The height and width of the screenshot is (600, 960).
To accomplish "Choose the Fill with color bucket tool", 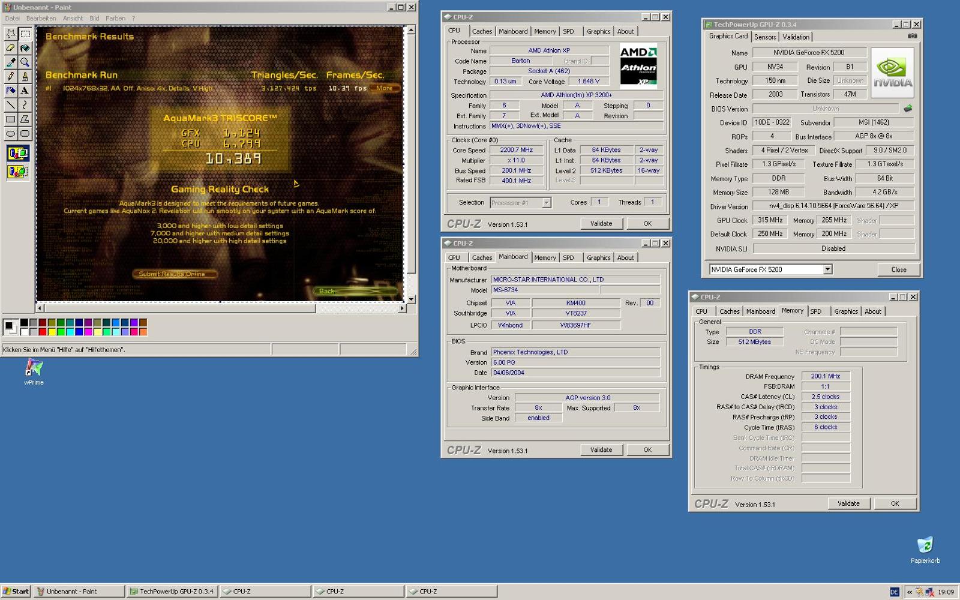I will click(25, 47).
